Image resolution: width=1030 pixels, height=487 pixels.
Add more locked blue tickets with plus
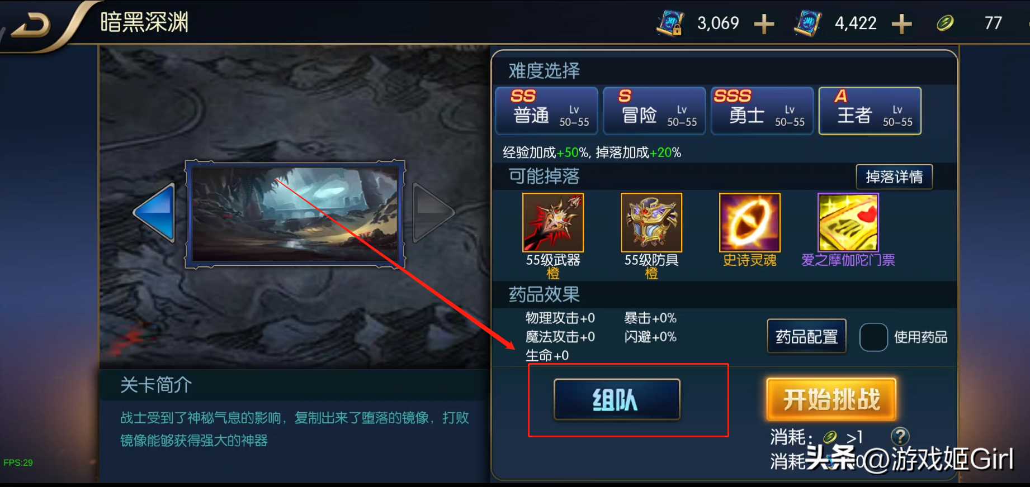click(x=764, y=24)
